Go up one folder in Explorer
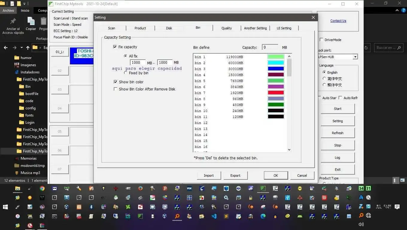Viewport: 407px width, 230px height. 28,48
